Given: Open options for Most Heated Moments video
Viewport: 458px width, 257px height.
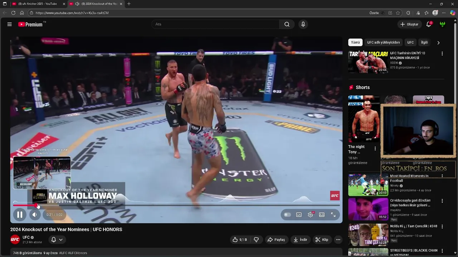Looking at the screenshot, I should [442, 176].
